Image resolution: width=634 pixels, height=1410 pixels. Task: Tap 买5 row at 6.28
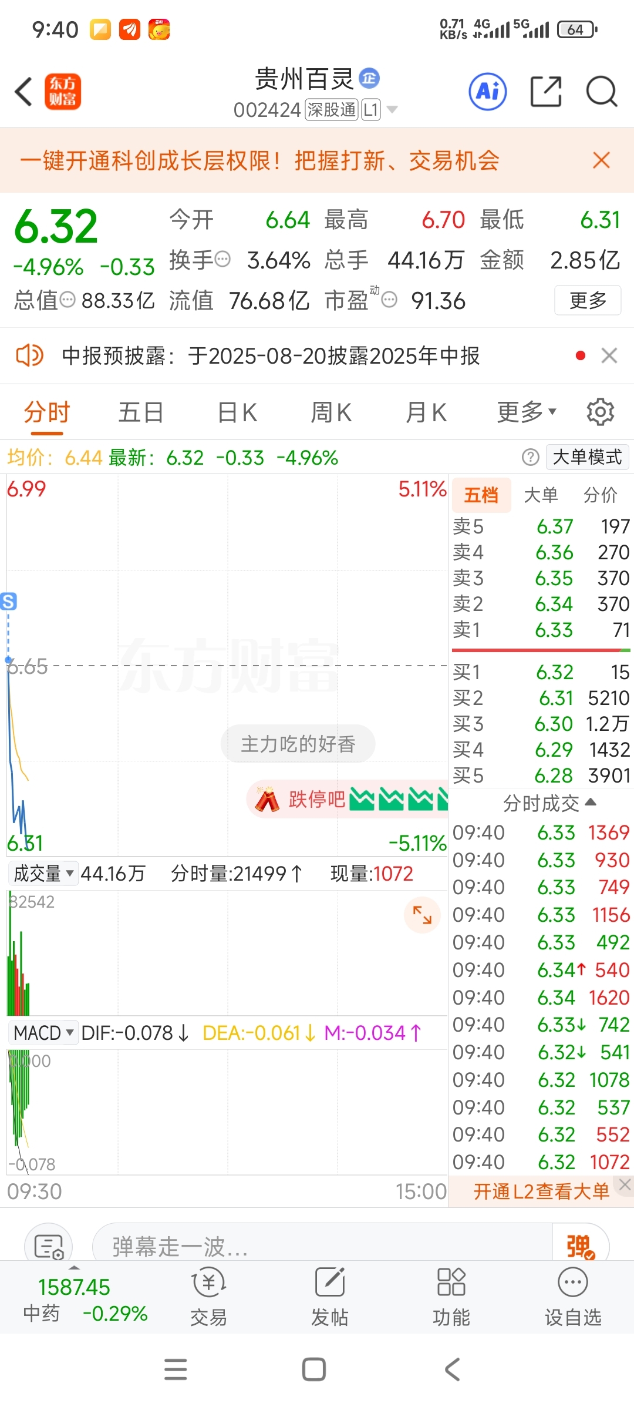click(541, 775)
